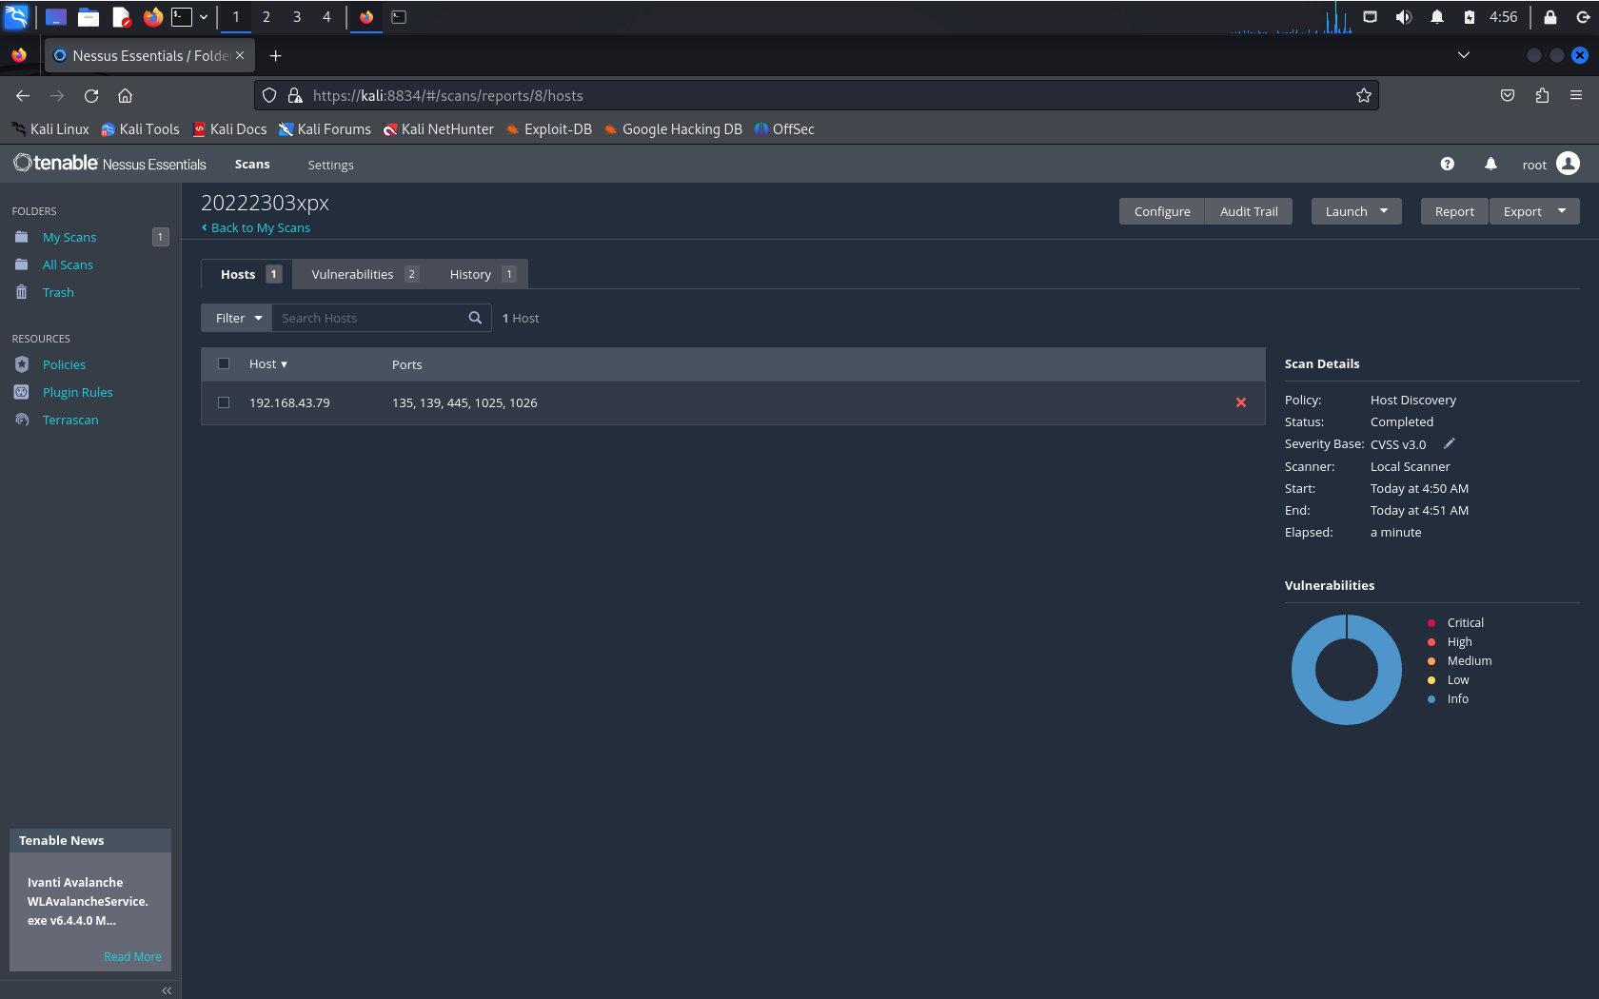
Task: Click the Tenable Nessus Essentials logo
Action: (109, 164)
